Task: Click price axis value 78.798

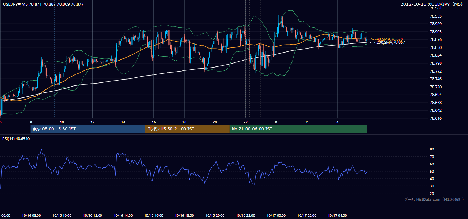Action: [435, 64]
